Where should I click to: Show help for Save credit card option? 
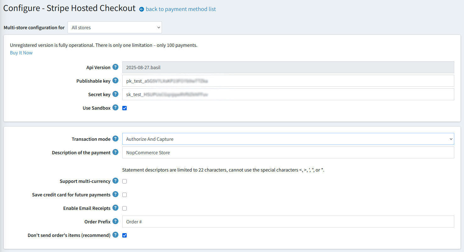pyautogui.click(x=115, y=194)
